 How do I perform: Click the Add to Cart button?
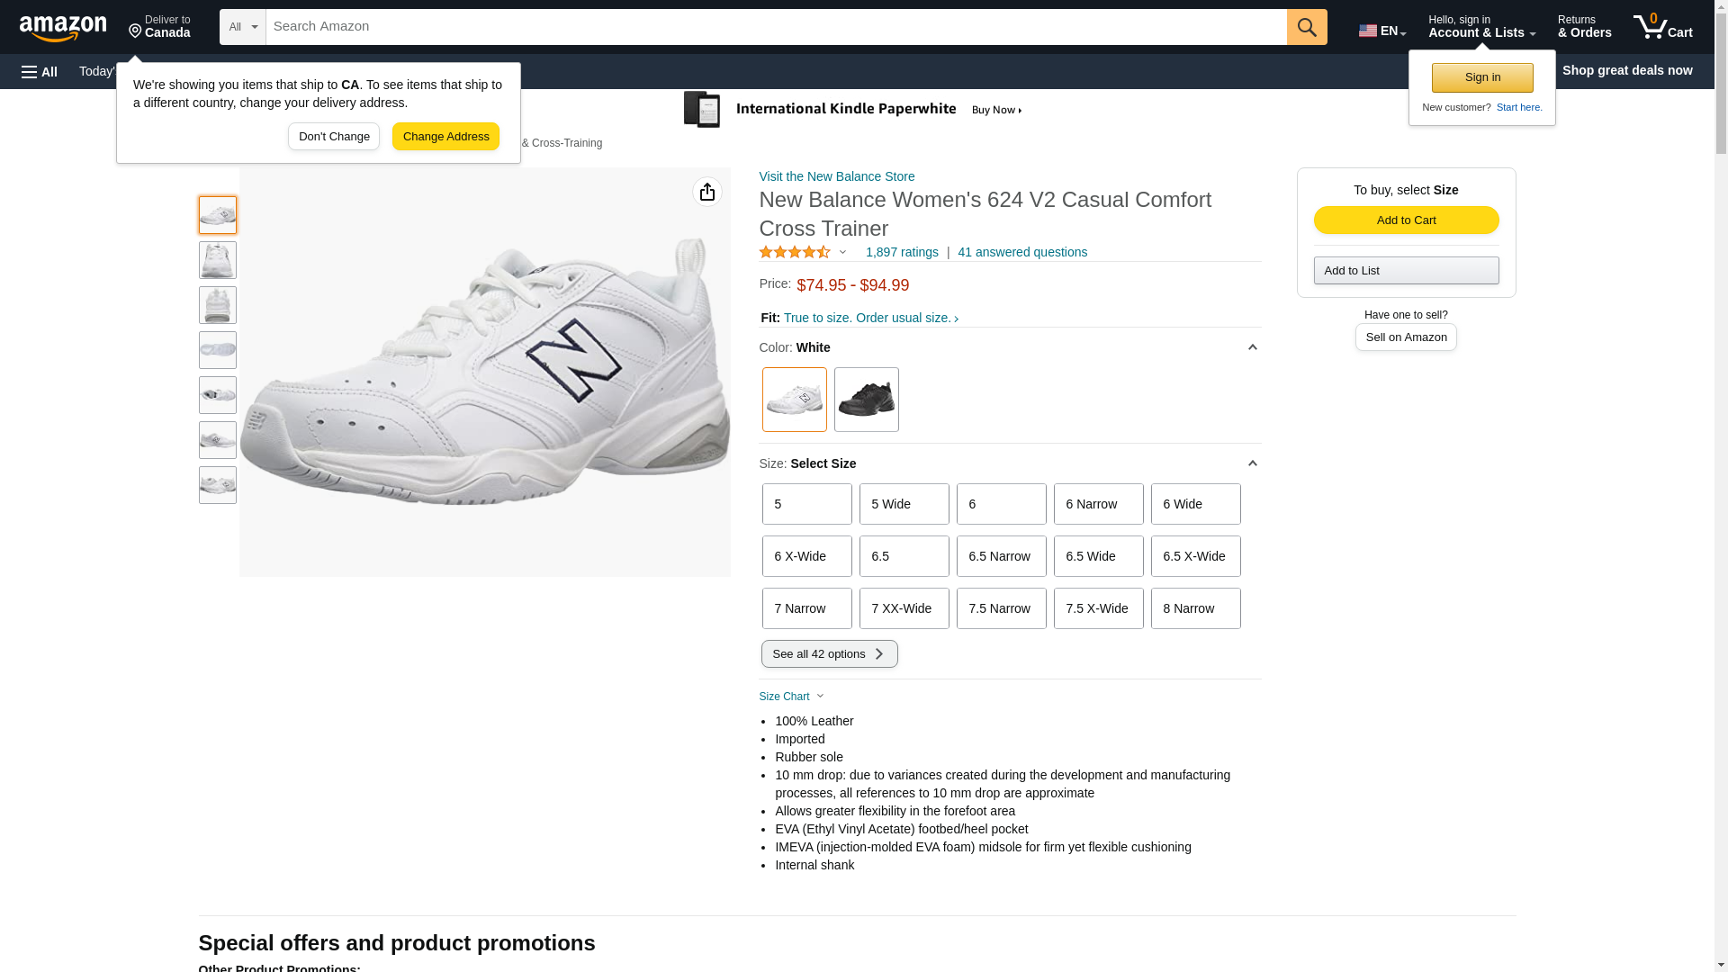(1406, 220)
